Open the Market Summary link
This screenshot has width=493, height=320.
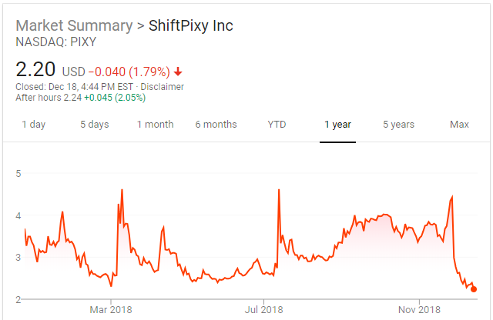click(74, 26)
